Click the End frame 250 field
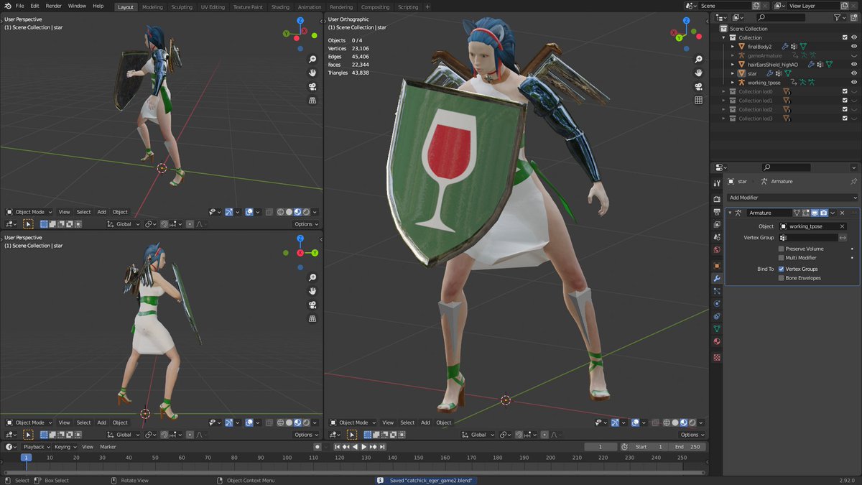The width and height of the screenshot is (862, 485). coord(687,447)
